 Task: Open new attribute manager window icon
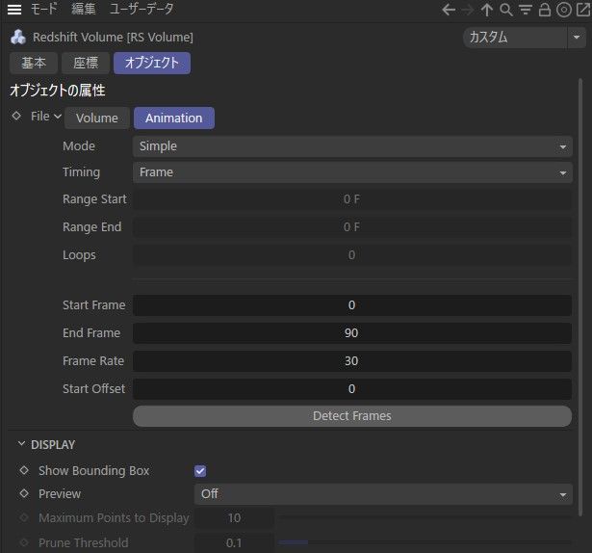583,10
